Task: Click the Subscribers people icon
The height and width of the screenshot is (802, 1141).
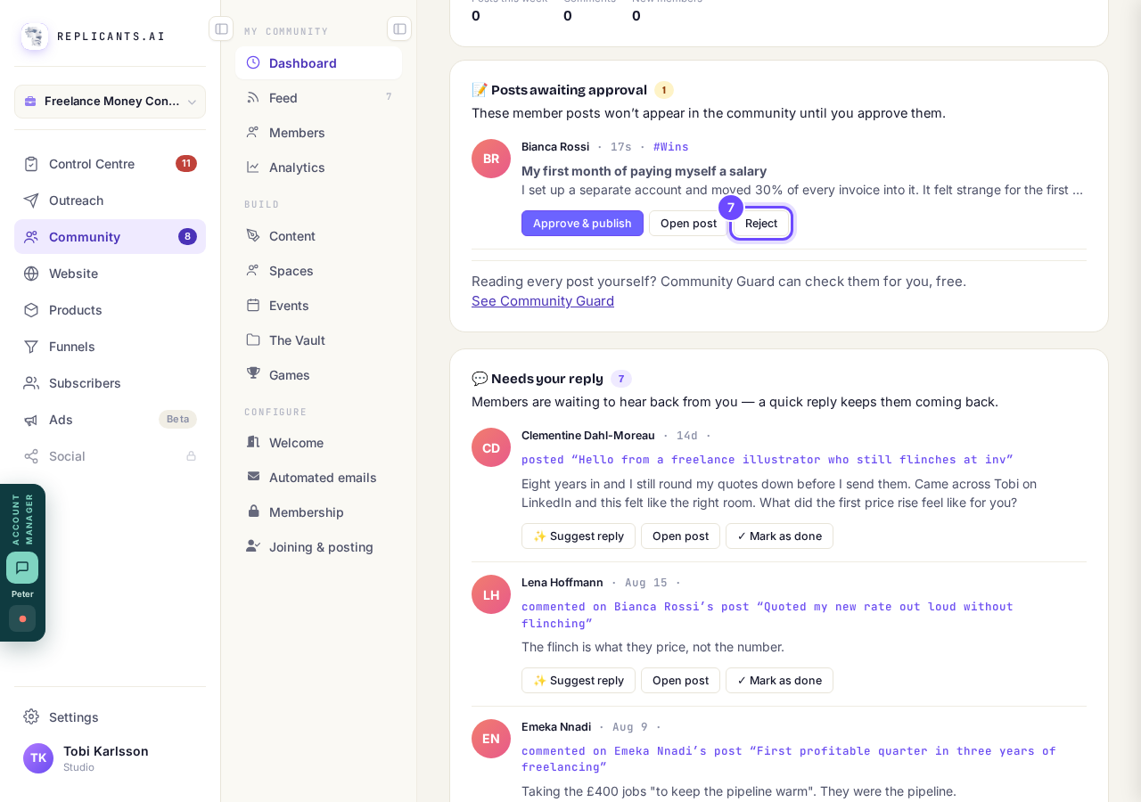Action: pos(31,383)
